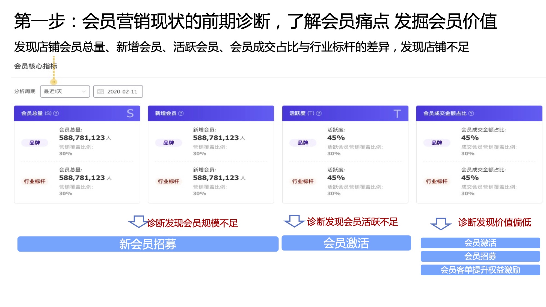
Task: Click the wide 会员激活 bar
Action: (346, 243)
